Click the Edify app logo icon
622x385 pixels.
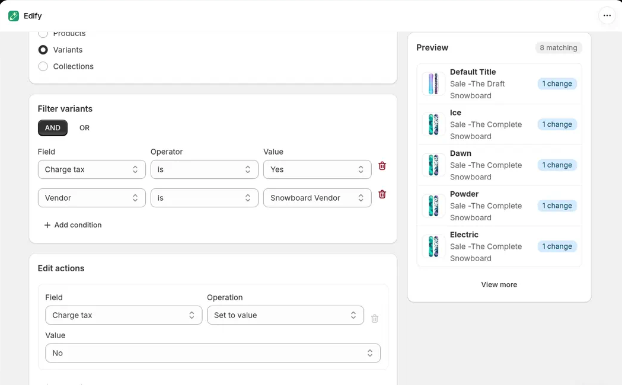[x=14, y=16]
